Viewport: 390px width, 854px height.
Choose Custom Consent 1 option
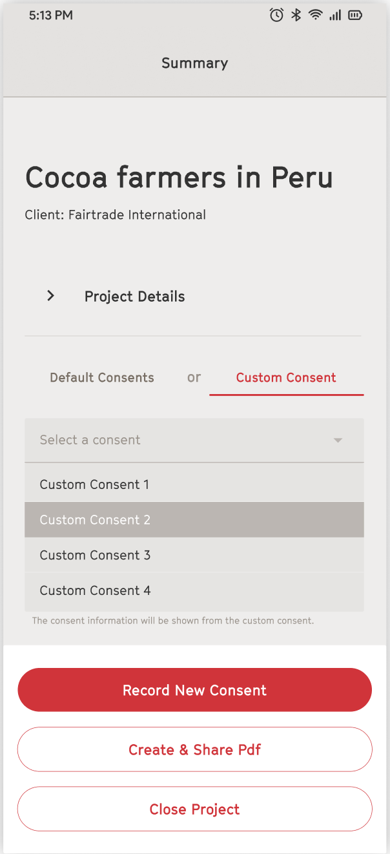pyautogui.click(x=194, y=484)
